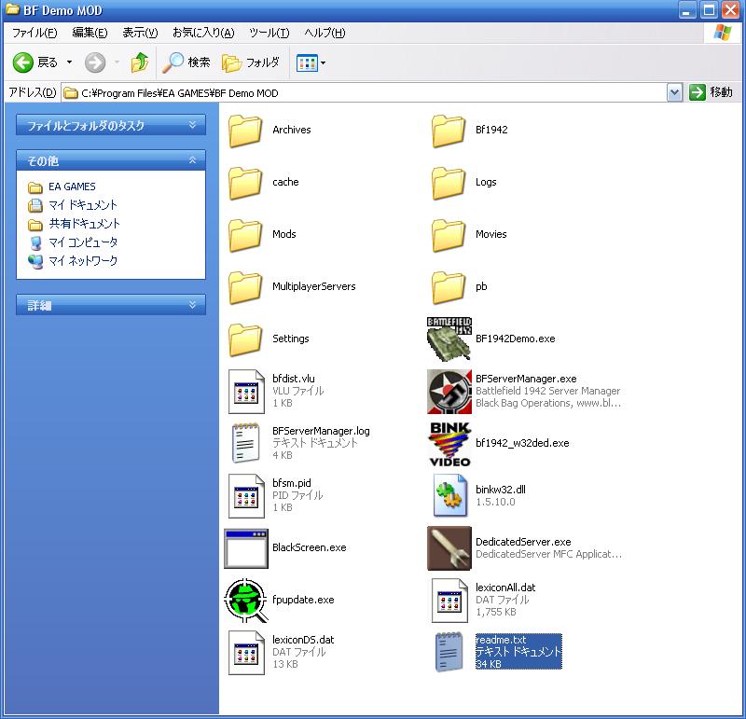Select the Logs folder icon
This screenshot has height=719, width=746.
(x=449, y=183)
